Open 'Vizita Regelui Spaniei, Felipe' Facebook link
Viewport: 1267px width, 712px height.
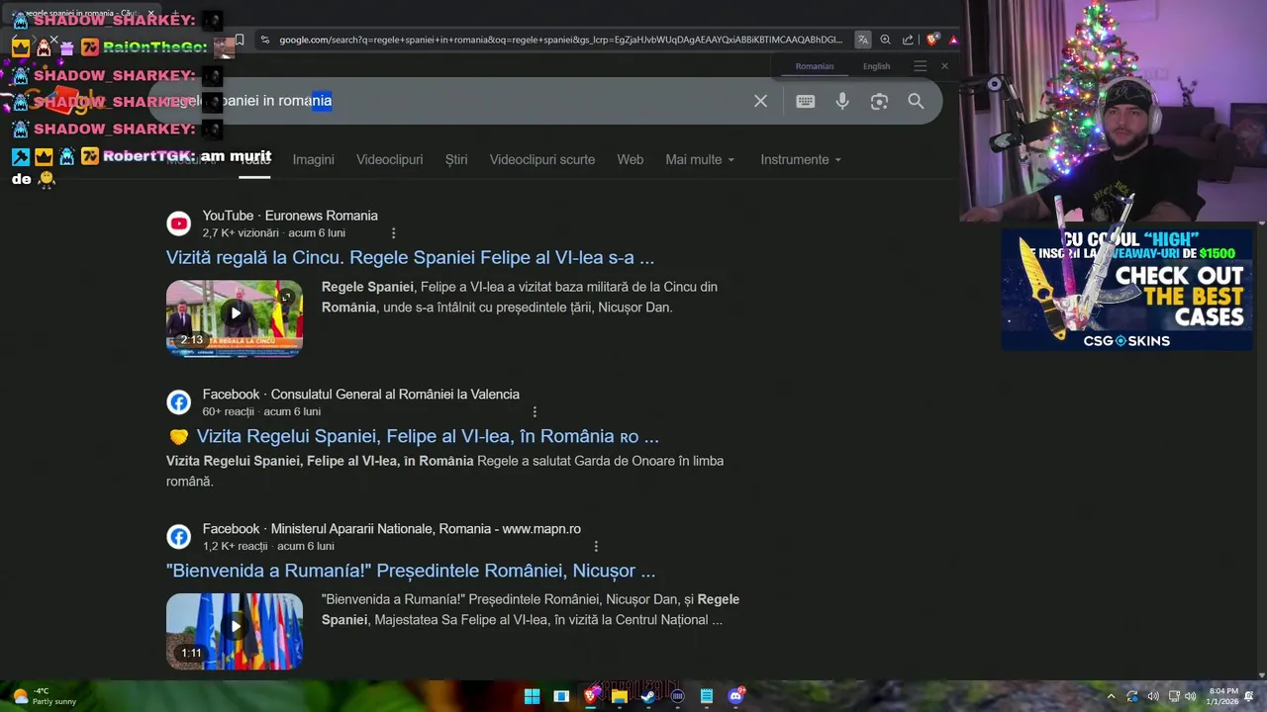point(428,436)
